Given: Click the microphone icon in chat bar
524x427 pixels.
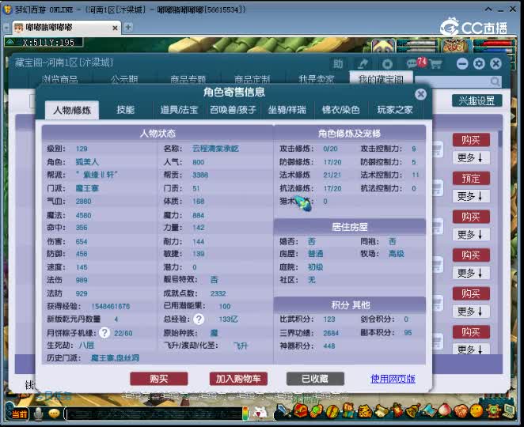Looking at the screenshot, I should point(38,414).
